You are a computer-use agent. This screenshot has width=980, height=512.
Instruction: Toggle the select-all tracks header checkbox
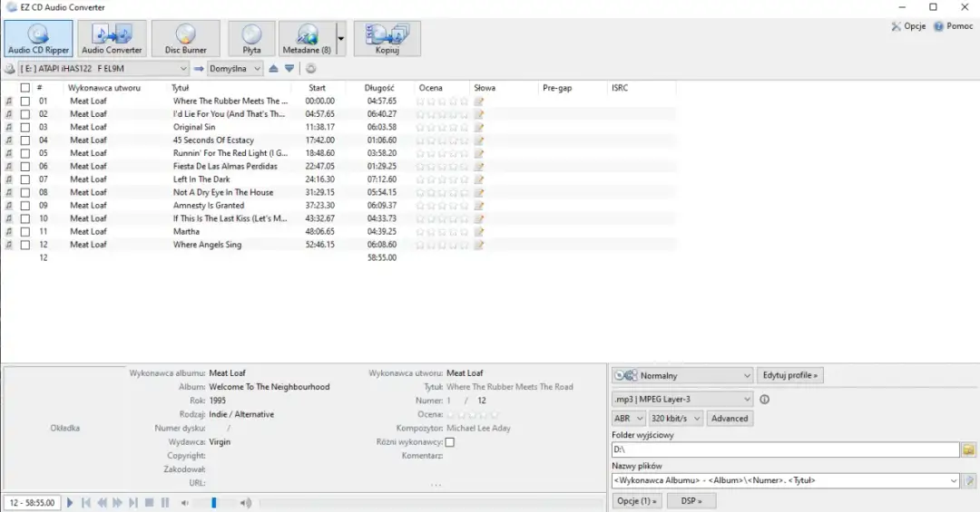pyautogui.click(x=25, y=88)
